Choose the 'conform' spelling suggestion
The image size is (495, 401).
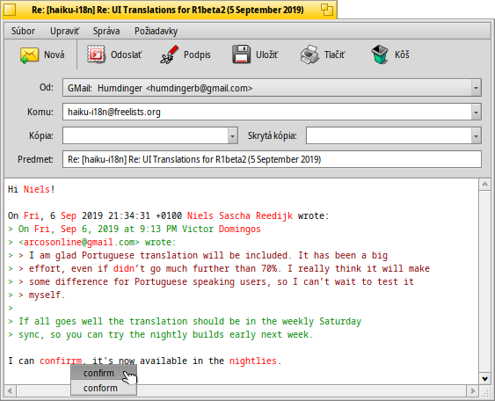(104, 388)
